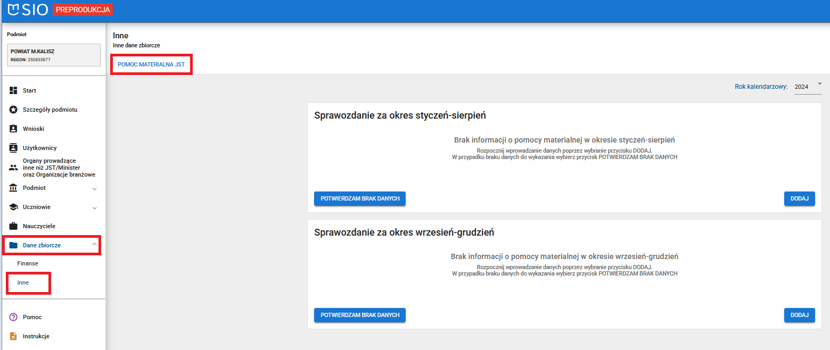The image size is (830, 350).
Task: Click the SIO logo in header
Action: 28,10
